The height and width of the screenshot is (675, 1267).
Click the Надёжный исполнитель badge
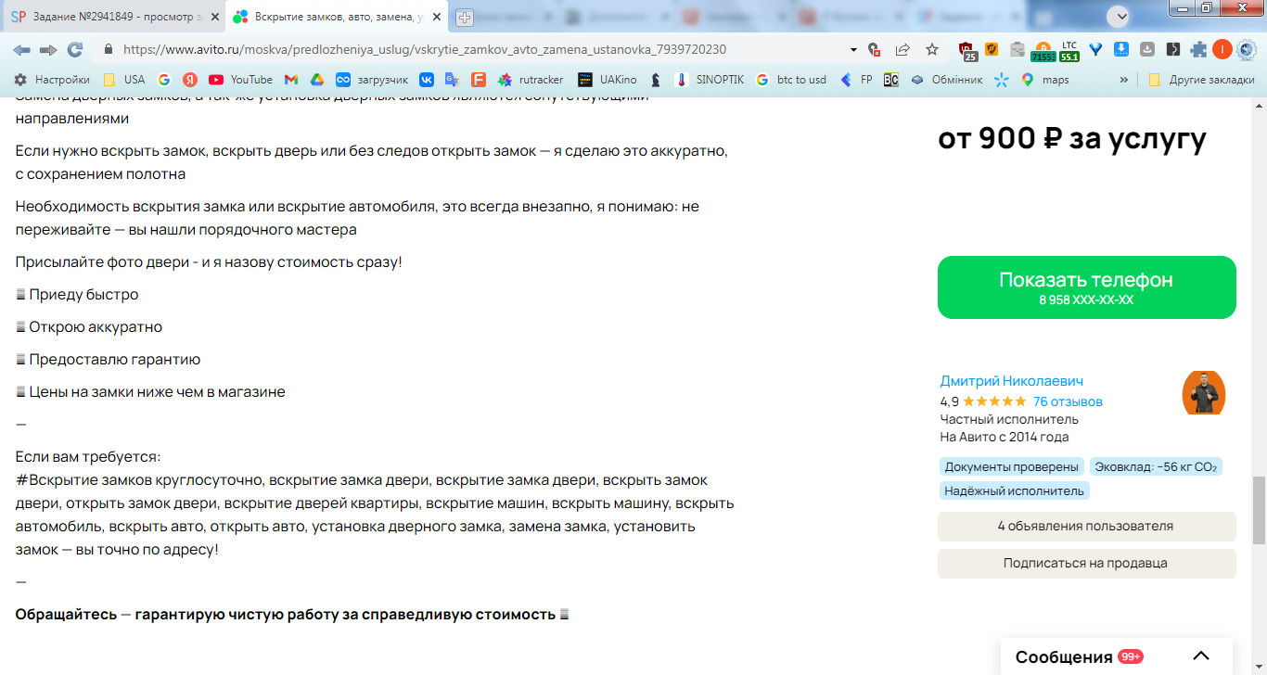coord(1014,490)
